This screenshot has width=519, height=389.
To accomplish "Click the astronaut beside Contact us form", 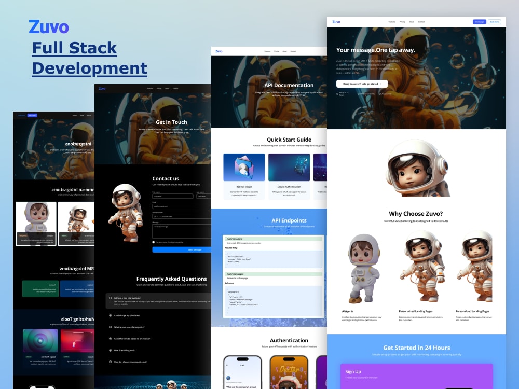I will coord(126,213).
